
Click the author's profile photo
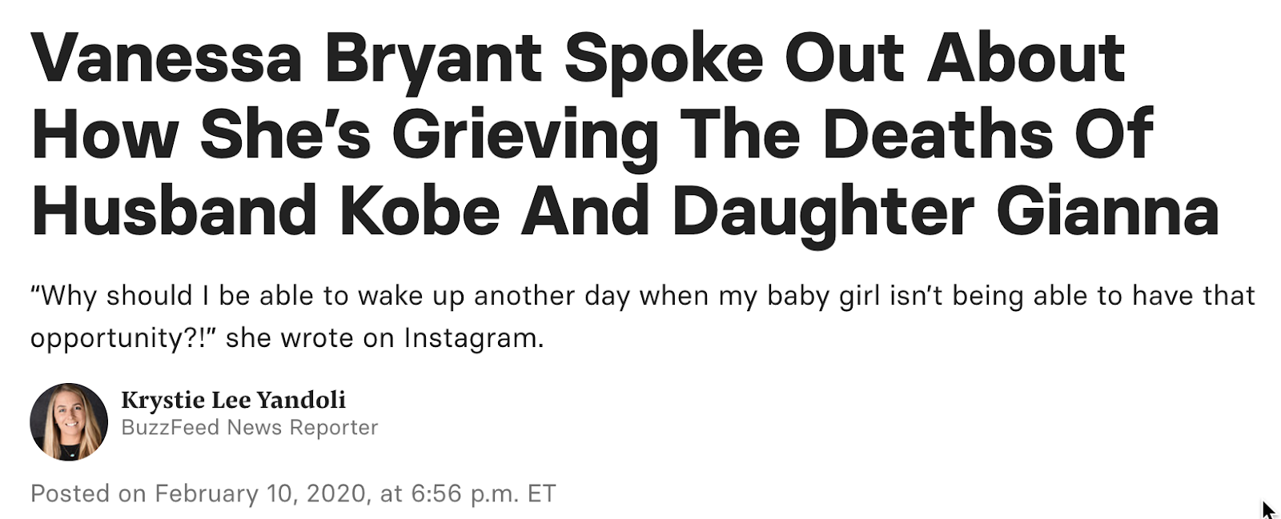69,421
